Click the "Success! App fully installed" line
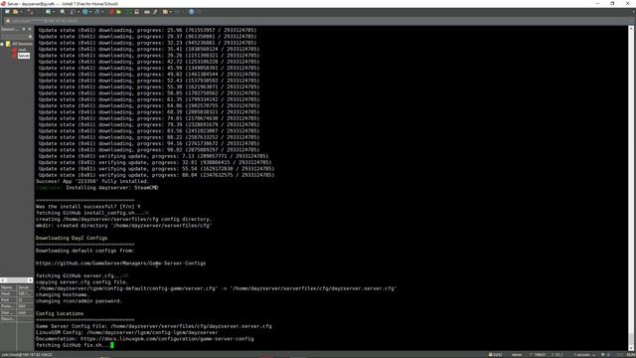Image resolution: width=636 pixels, height=358 pixels. coord(92,181)
